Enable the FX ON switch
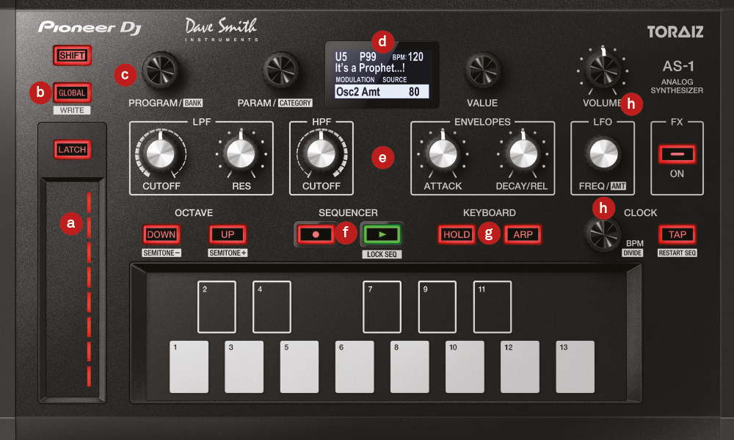734x440 pixels. pos(677,155)
